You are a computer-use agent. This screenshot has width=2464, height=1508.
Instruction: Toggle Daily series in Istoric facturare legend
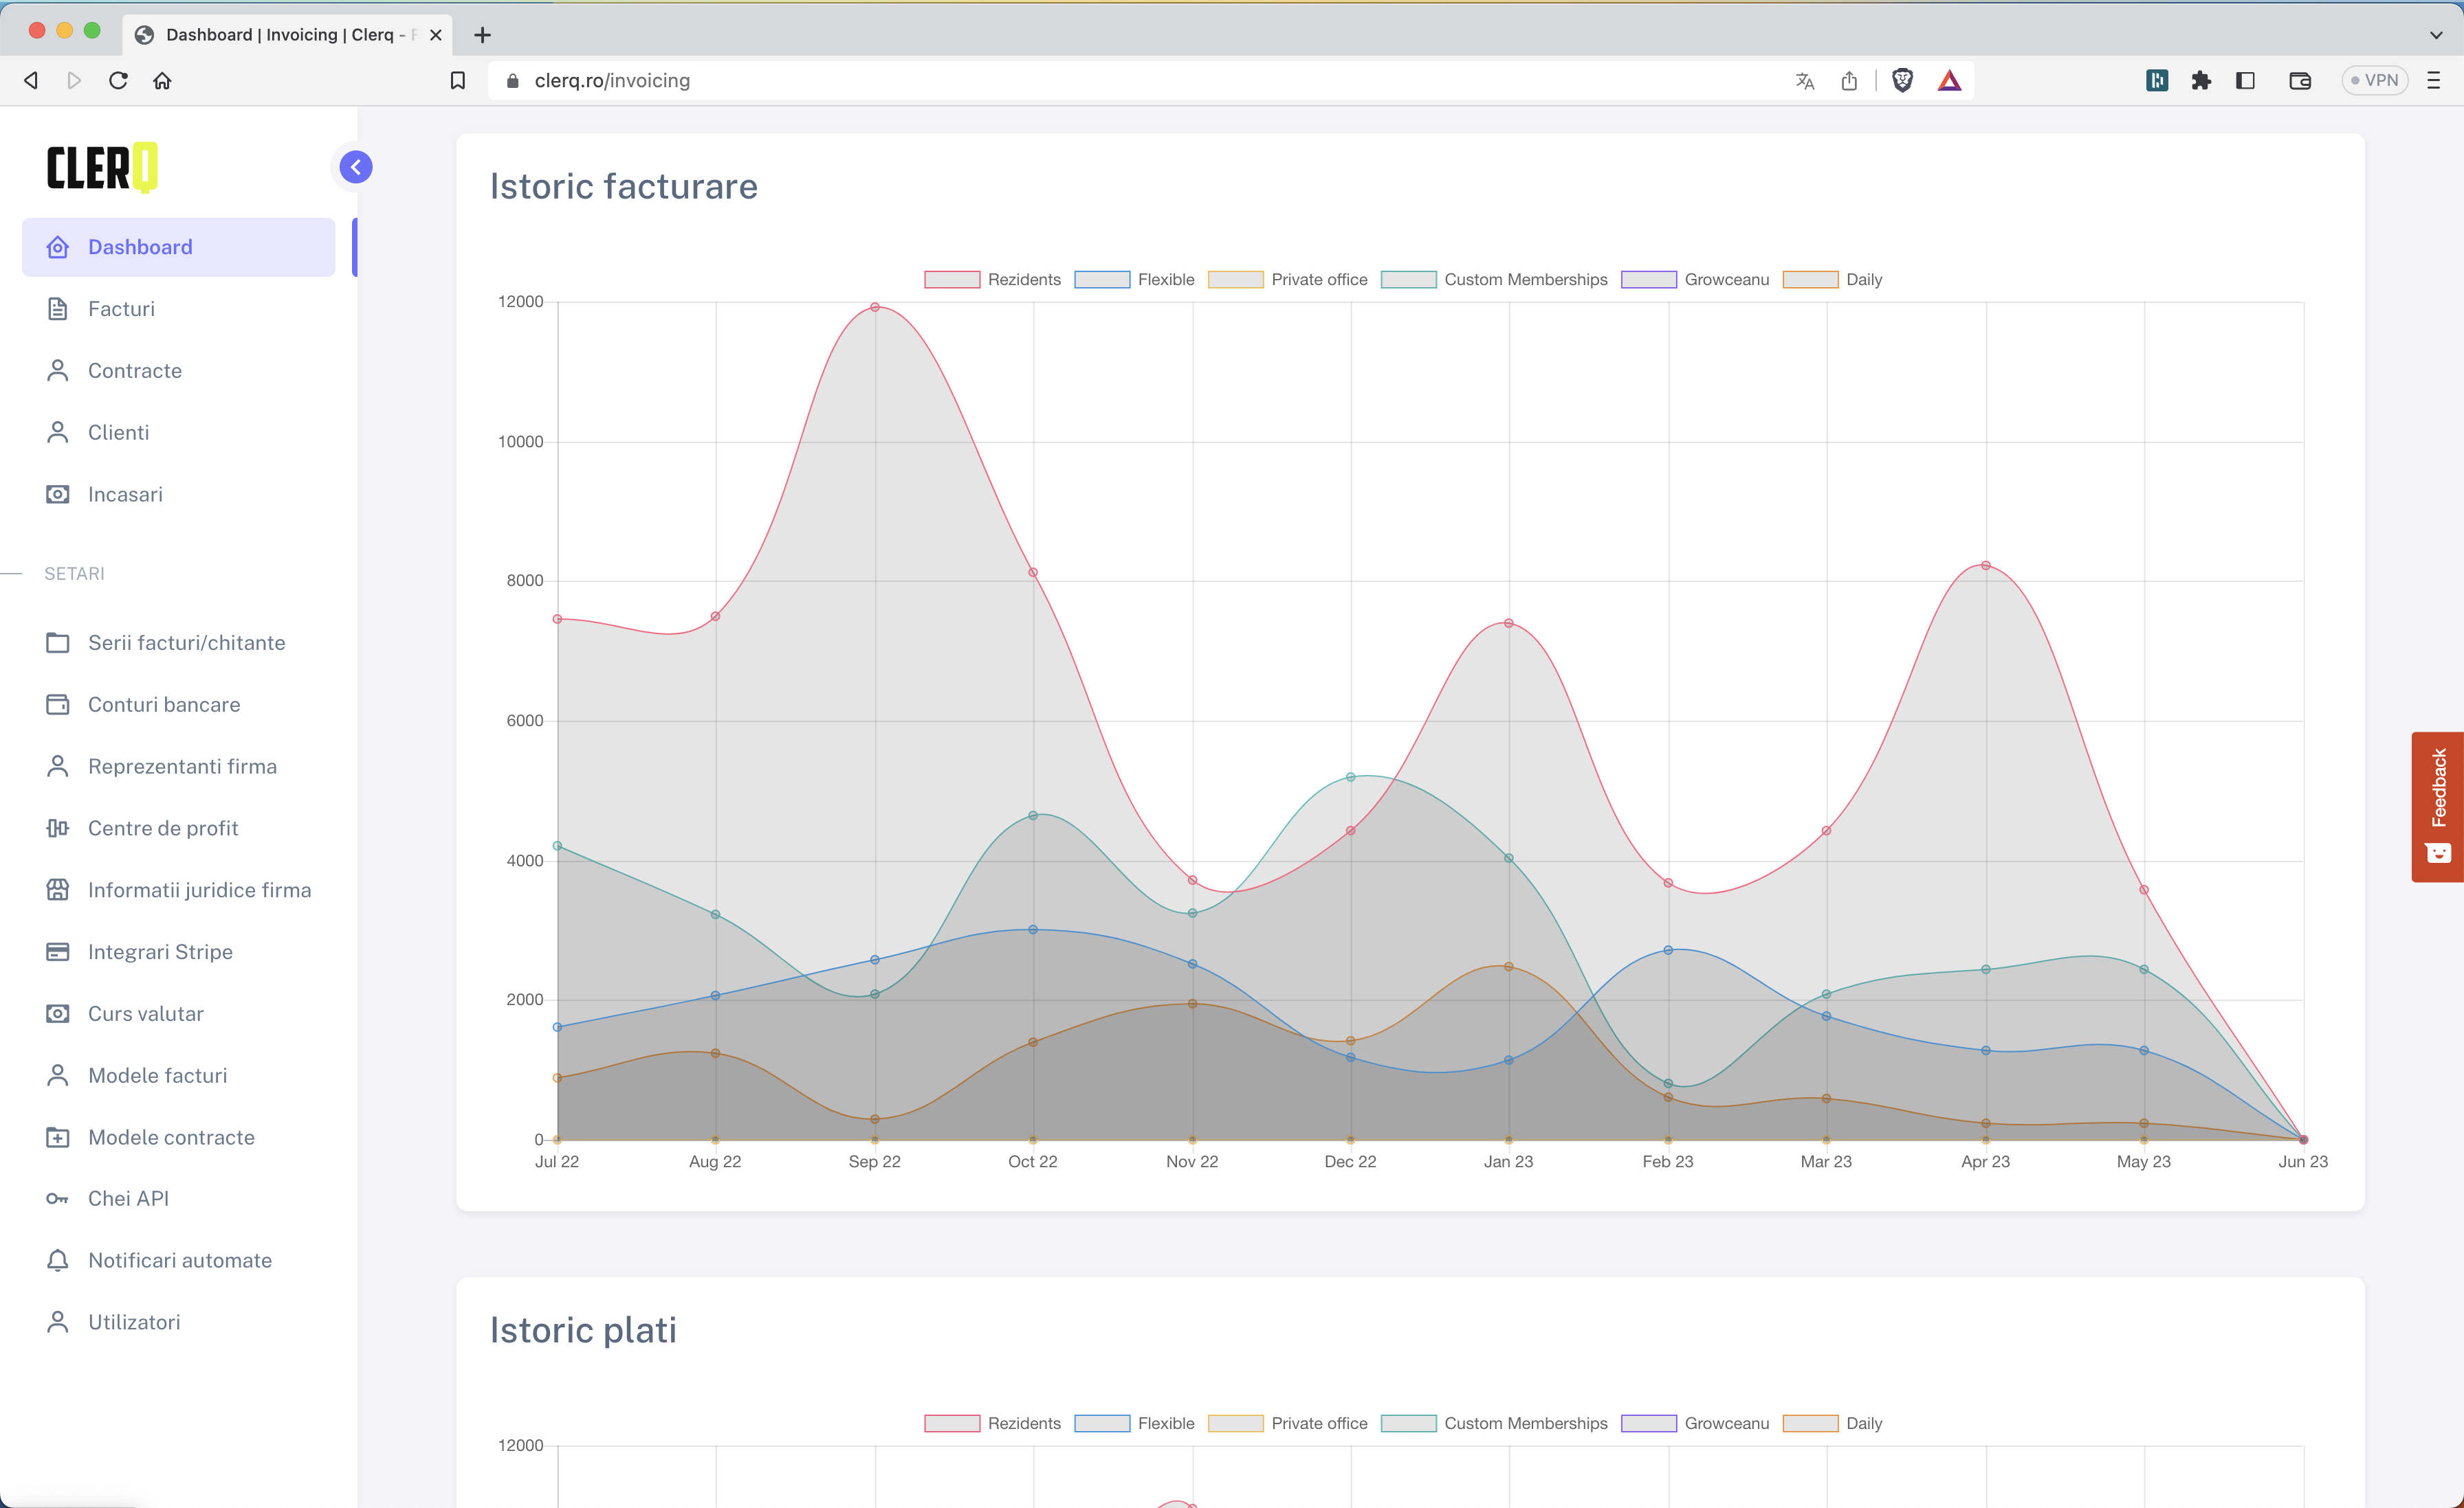coord(1832,280)
